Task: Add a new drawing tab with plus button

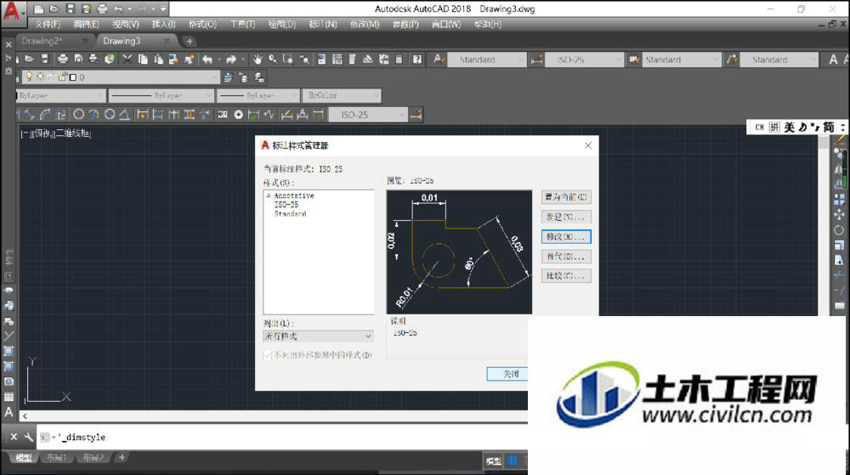Action: pos(190,41)
